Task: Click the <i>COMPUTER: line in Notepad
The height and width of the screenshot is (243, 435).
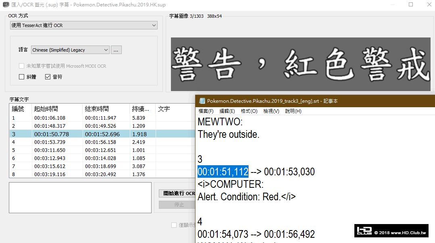Action: point(231,184)
